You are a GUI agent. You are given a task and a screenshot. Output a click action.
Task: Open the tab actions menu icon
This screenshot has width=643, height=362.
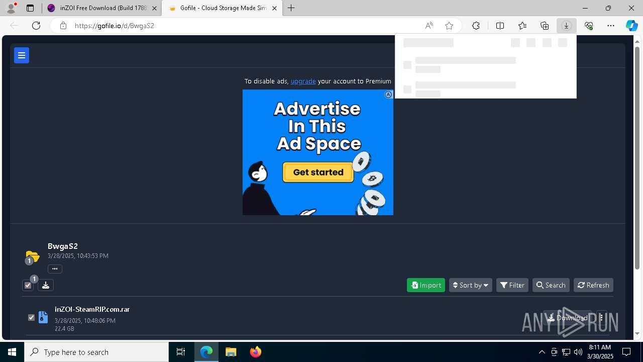coord(30,8)
